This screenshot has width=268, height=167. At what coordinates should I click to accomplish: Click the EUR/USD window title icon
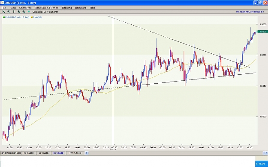coord(2,3)
